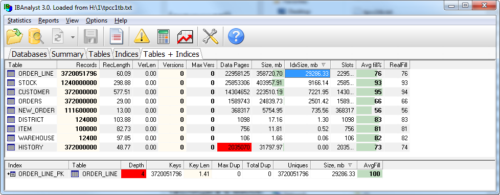The height and width of the screenshot is (195, 500).
Task: Open the calculator toolbar icon
Action: [x=164, y=36]
